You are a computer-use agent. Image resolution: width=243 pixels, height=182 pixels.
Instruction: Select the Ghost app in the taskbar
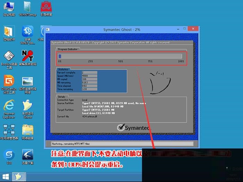[17, 177]
